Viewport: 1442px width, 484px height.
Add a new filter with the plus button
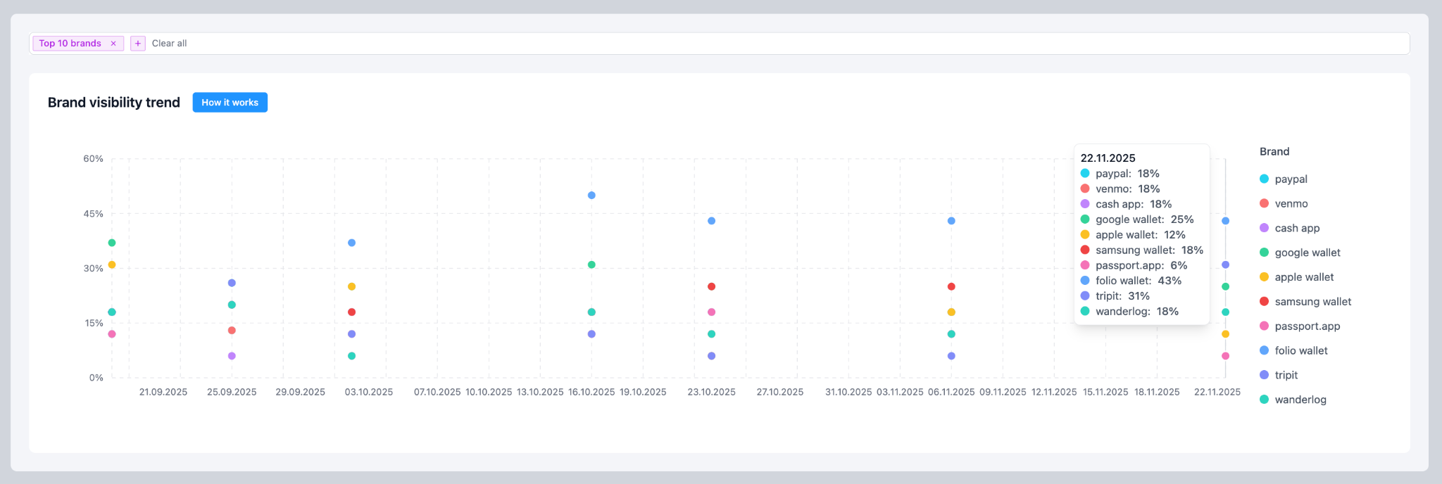click(138, 44)
